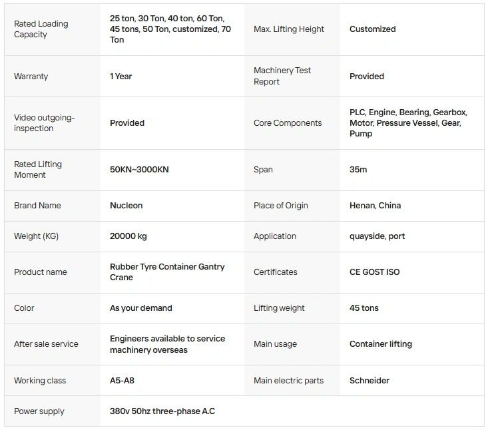Select the As your demand color value
Screen dimensions: 490x430
pos(141,308)
